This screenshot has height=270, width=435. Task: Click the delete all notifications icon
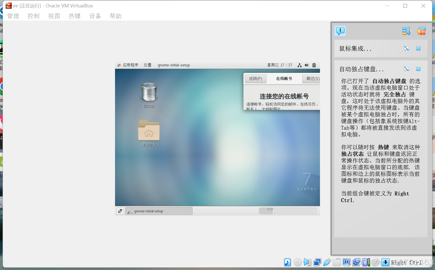[x=421, y=31]
